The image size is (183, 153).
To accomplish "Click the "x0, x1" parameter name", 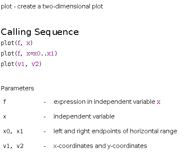I will point(13,132).
